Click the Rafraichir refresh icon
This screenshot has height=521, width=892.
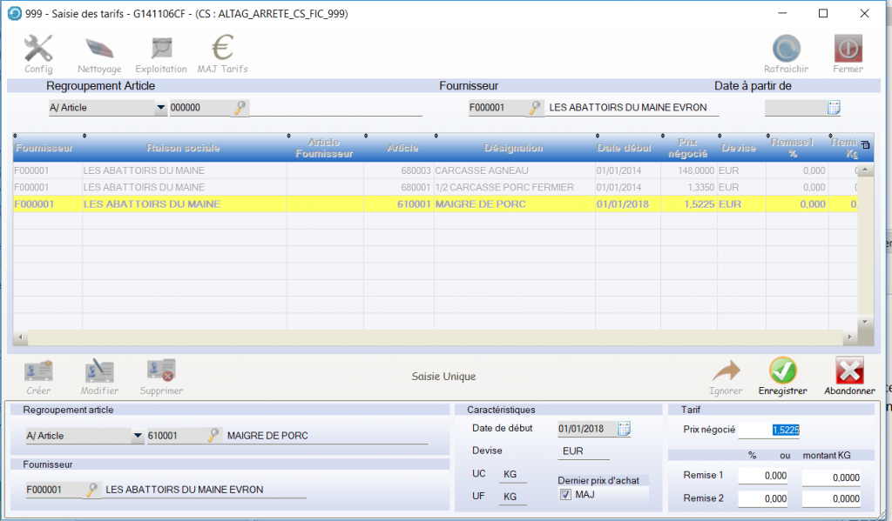click(787, 50)
